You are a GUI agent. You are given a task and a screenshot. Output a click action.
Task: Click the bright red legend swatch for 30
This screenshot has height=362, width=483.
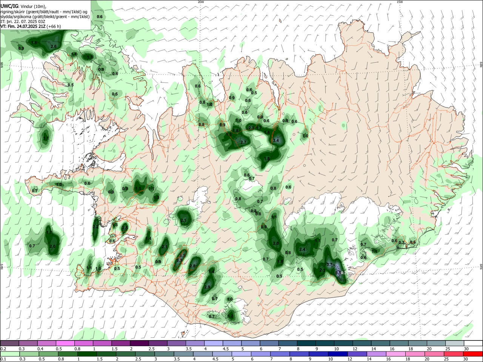point(473,354)
